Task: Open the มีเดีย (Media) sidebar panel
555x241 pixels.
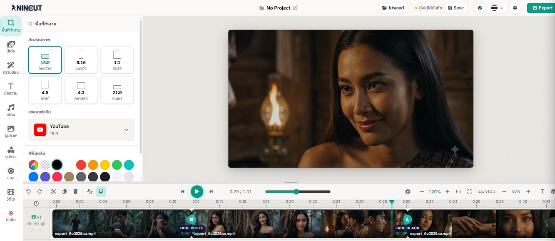Action: pyautogui.click(x=11, y=47)
